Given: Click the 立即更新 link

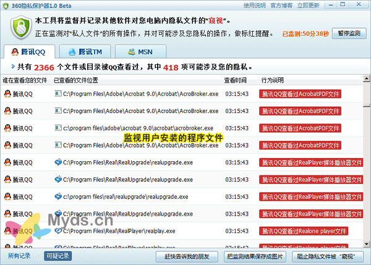Looking at the screenshot, I should point(309,5).
